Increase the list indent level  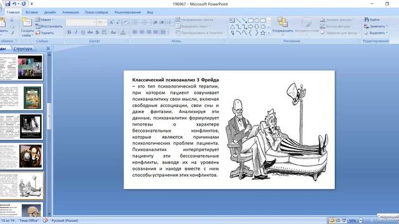[x=162, y=22]
